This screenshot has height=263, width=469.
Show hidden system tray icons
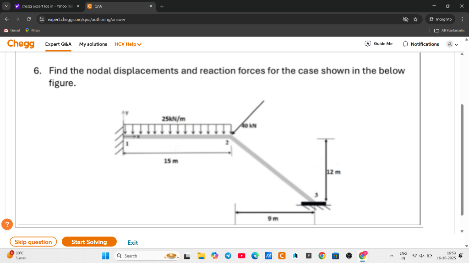pyautogui.click(x=391, y=256)
